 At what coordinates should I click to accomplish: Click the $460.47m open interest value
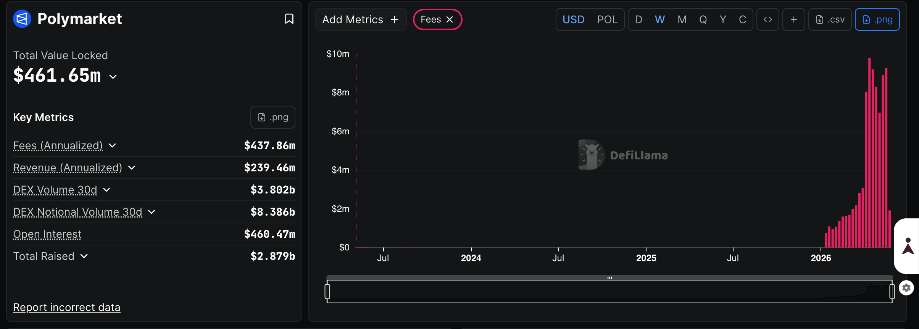click(x=269, y=234)
